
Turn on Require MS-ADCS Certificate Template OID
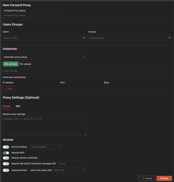pyautogui.click(x=6, y=164)
